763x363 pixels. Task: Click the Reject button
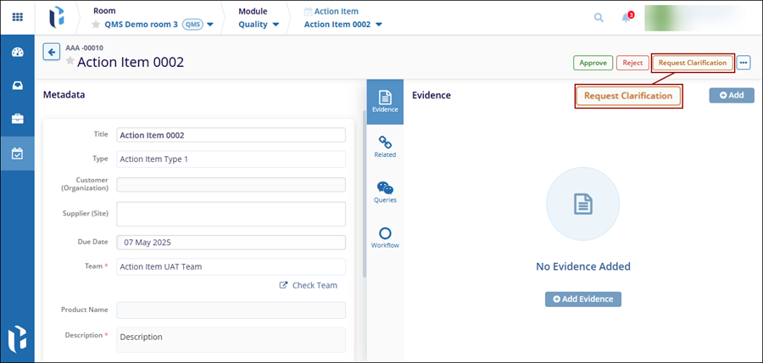tap(632, 63)
